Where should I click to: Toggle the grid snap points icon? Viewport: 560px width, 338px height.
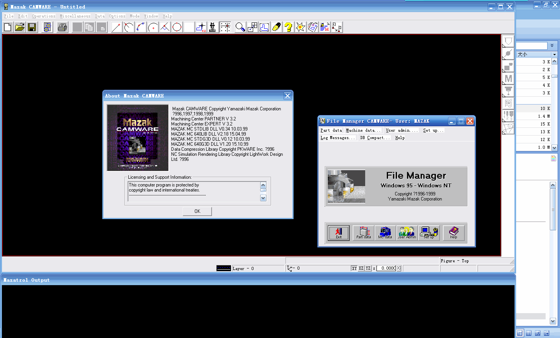point(225,27)
